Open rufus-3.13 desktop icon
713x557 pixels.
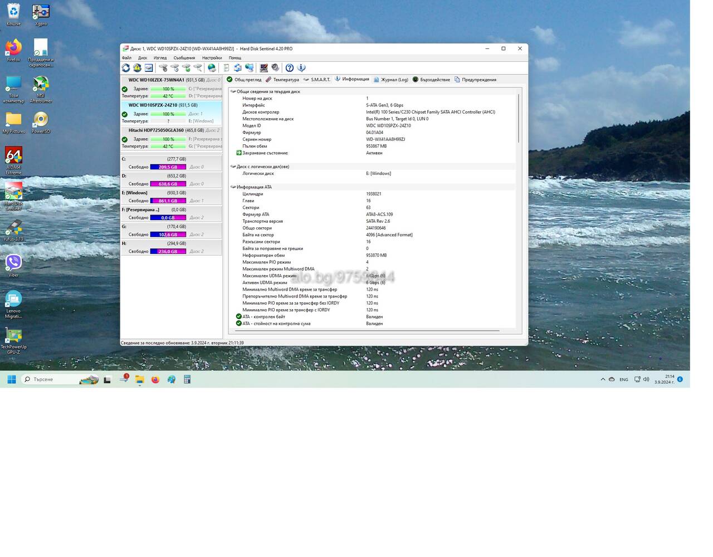click(x=13, y=231)
